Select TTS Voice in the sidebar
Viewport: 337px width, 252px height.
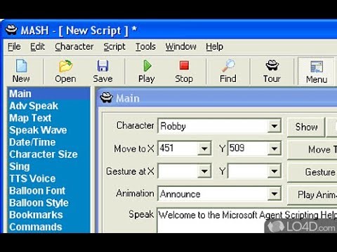(49, 178)
